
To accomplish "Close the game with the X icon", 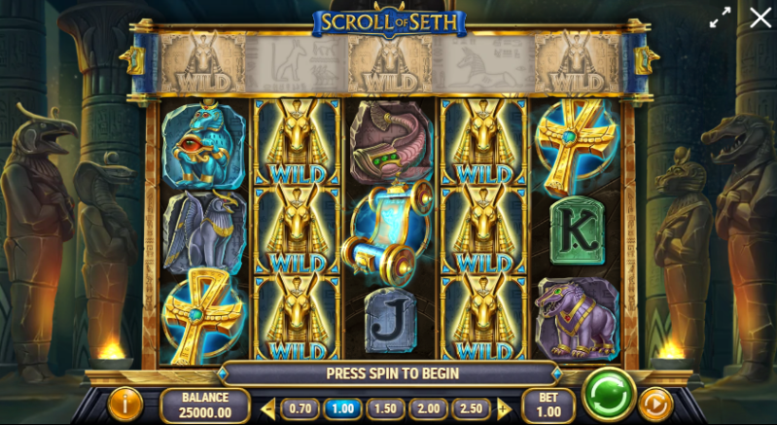I will 759,18.
